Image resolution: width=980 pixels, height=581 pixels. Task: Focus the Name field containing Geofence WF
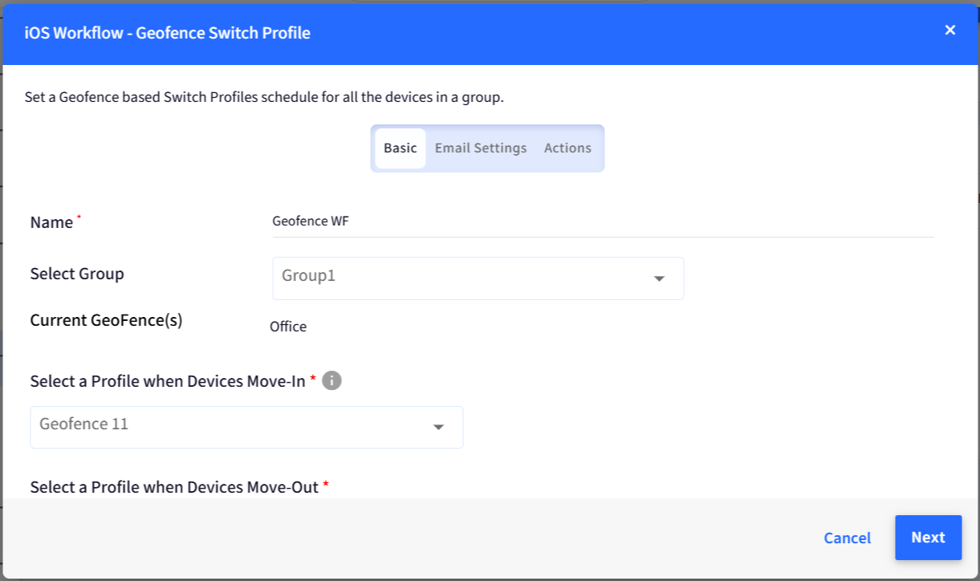[603, 222]
